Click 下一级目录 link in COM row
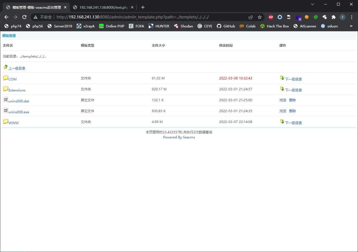Screen dimensions: 358x252 tap(294, 79)
